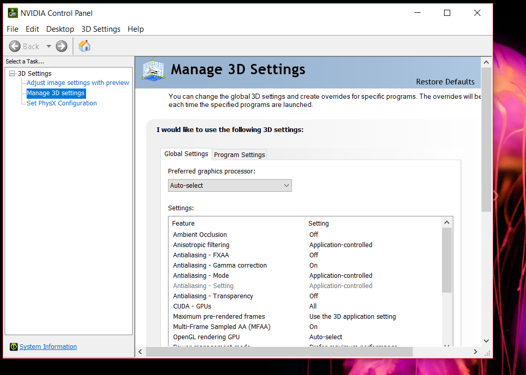
Task: Click Restore Defaults
Action: pyautogui.click(x=445, y=82)
